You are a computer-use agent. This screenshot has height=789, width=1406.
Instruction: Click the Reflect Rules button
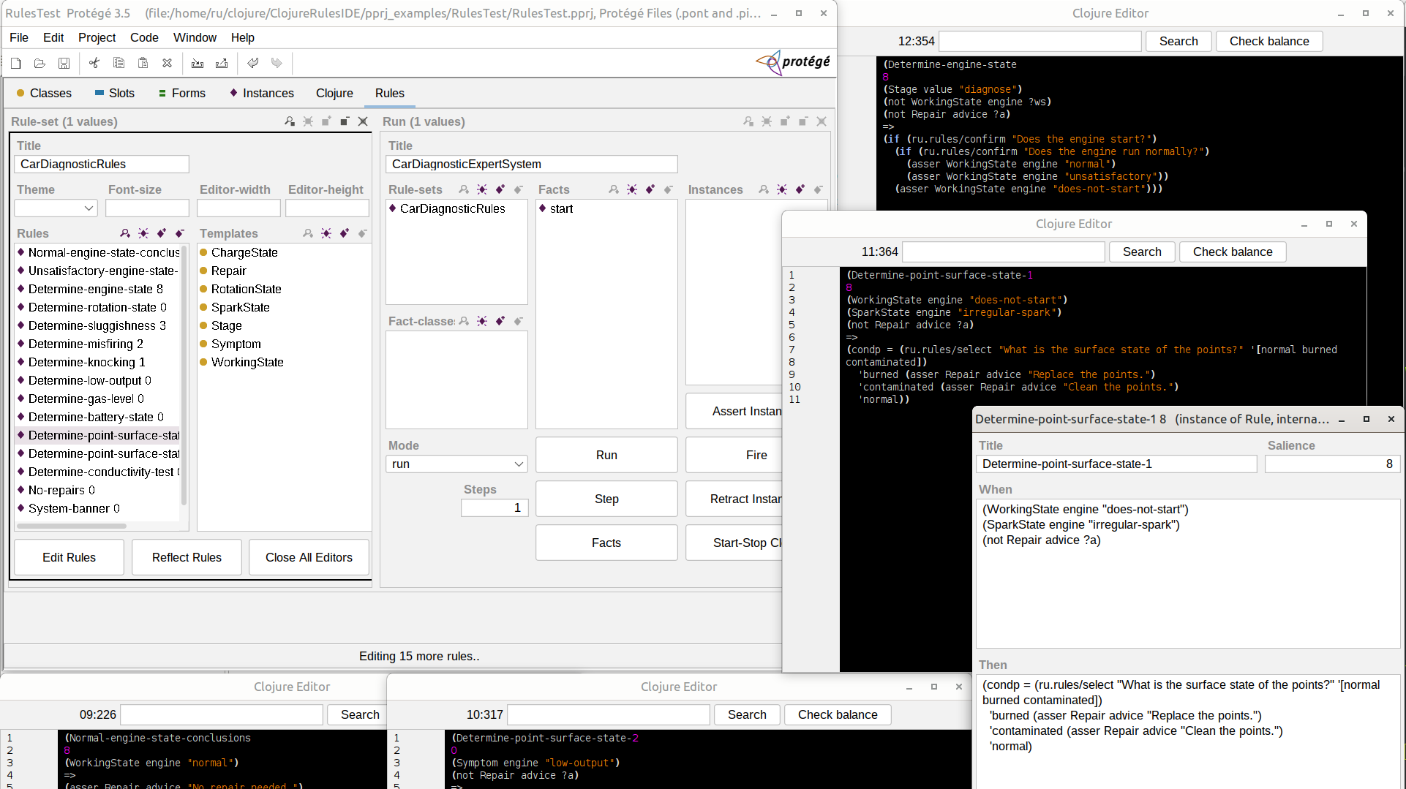point(187,557)
